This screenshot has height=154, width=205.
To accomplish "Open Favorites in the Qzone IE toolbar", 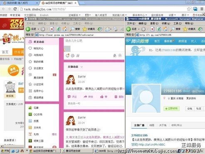I will click(89, 29).
